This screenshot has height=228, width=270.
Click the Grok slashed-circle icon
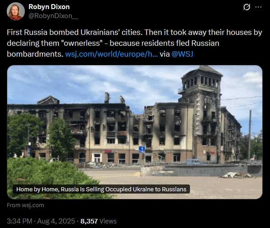pyautogui.click(x=246, y=7)
